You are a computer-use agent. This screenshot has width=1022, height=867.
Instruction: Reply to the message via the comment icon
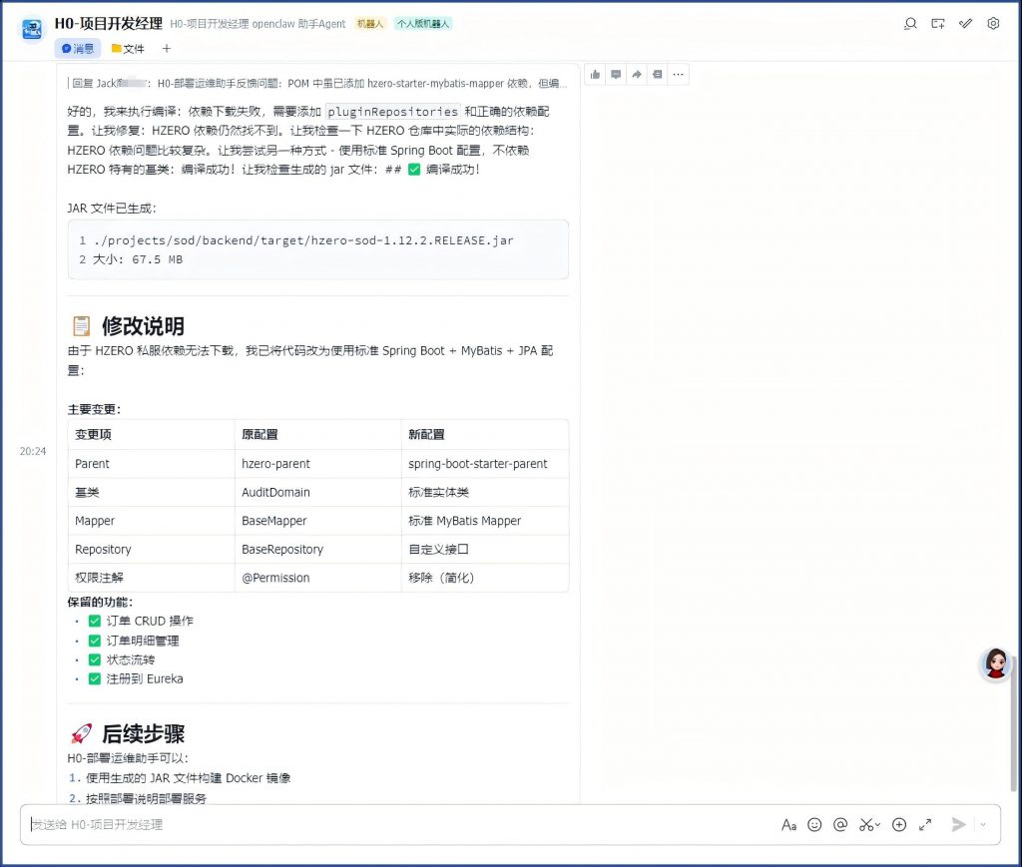coord(616,74)
